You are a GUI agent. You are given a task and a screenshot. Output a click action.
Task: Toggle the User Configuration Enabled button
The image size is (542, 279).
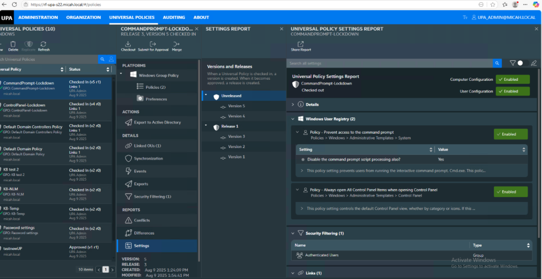[512, 91]
